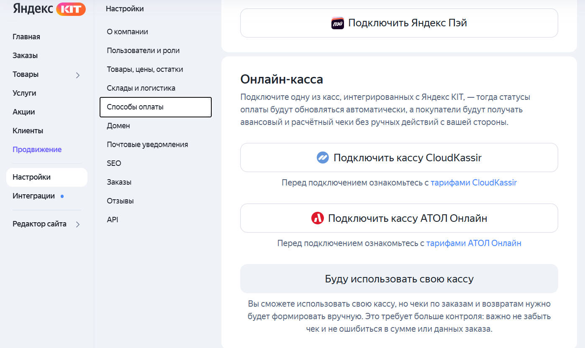
Task: Click the Онлайн-касса heading
Action: (x=282, y=79)
